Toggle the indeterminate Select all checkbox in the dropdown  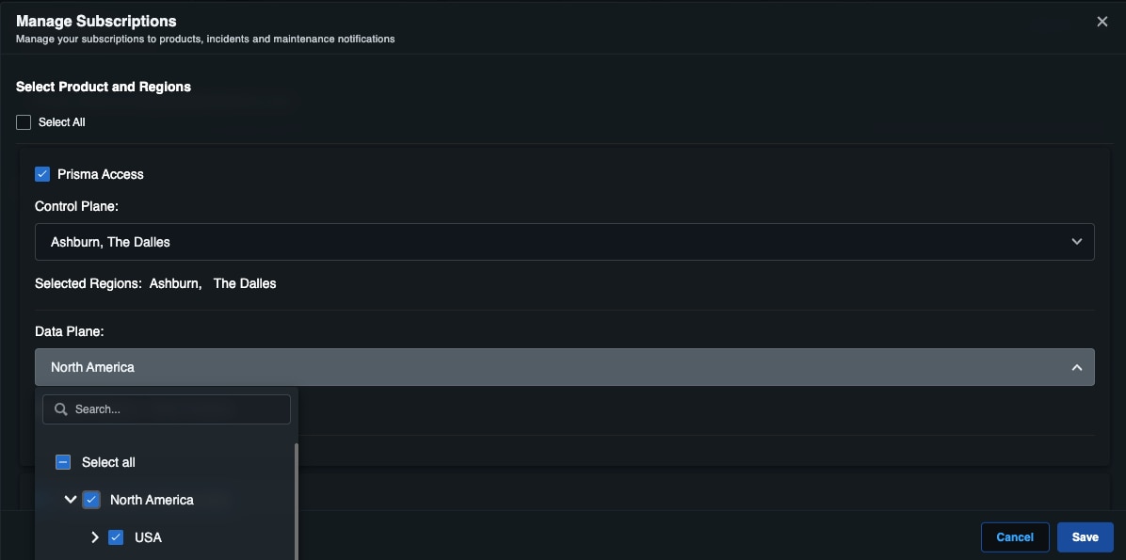(63, 462)
